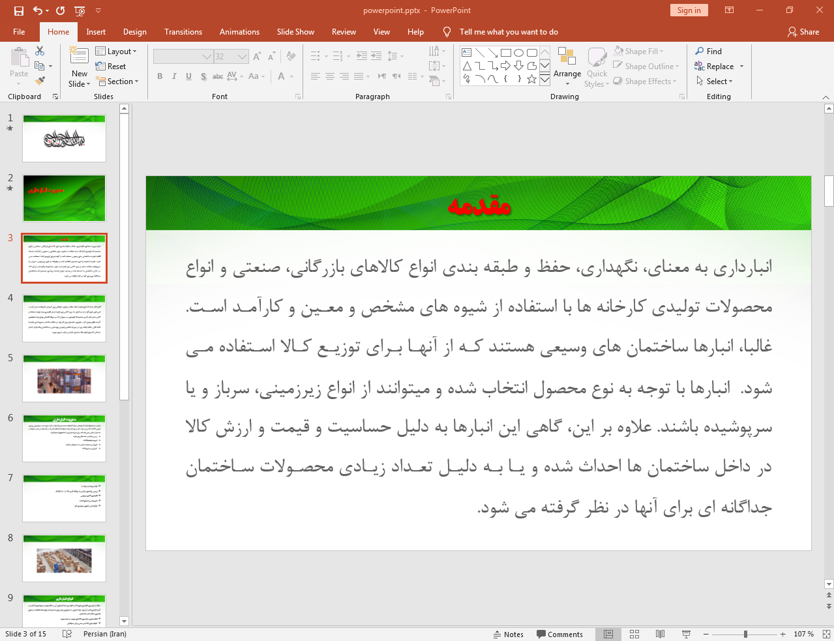The image size is (834, 641).
Task: Start Slide Show from status bar
Action: [x=686, y=634]
